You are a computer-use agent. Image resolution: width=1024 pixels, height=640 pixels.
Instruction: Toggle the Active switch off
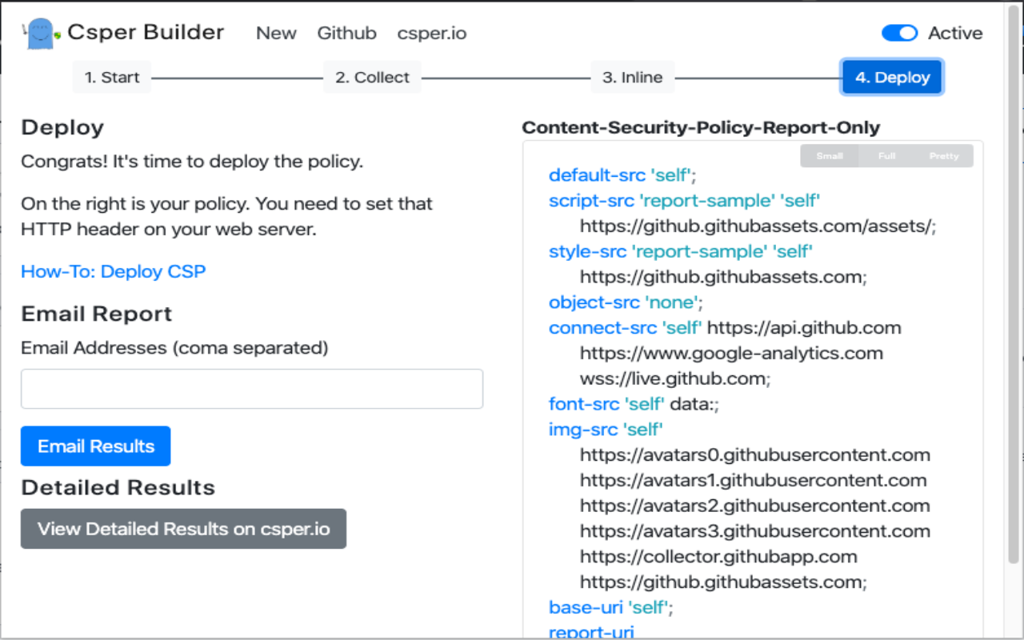899,33
